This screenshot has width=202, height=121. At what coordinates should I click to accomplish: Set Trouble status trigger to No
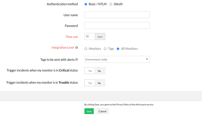click(99, 83)
